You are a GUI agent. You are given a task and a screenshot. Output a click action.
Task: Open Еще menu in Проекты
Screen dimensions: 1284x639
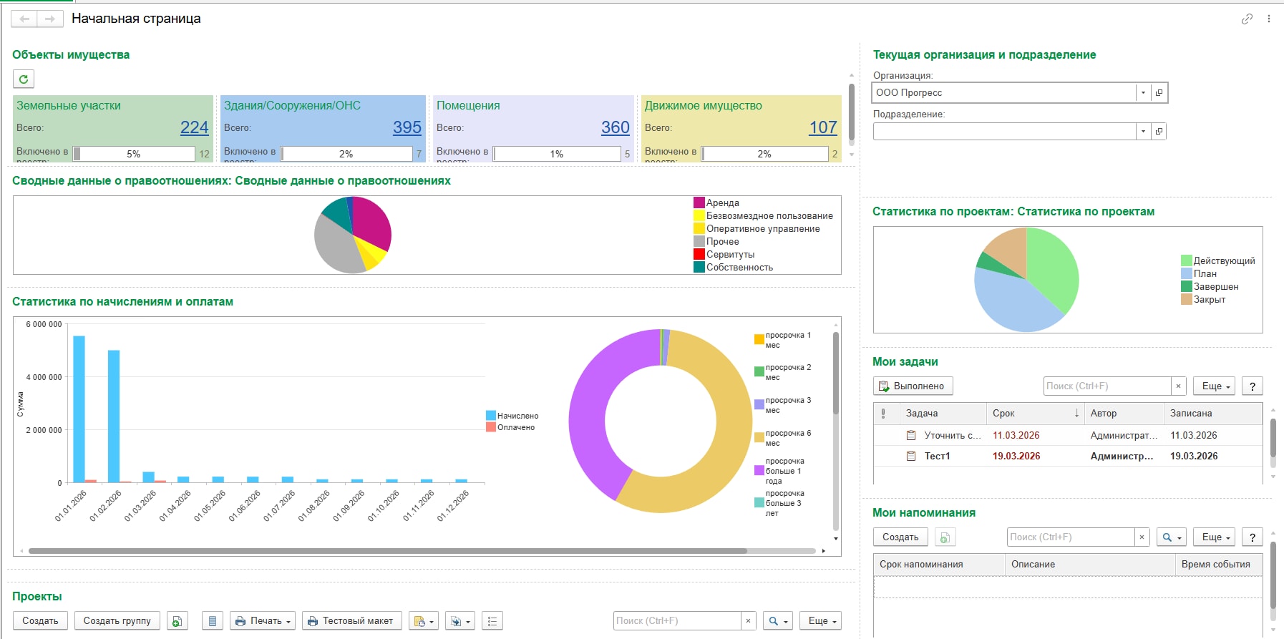pos(821,621)
